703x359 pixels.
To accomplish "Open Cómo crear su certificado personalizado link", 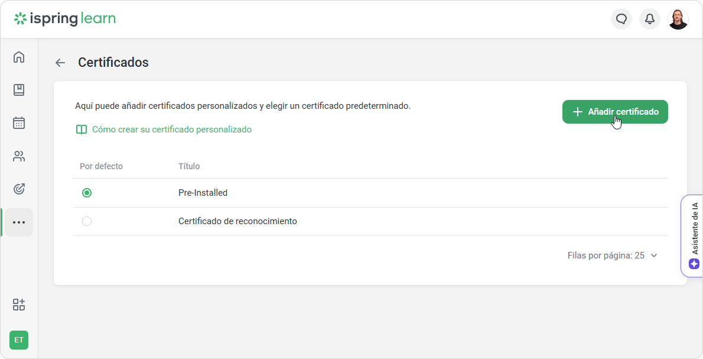I will (171, 130).
